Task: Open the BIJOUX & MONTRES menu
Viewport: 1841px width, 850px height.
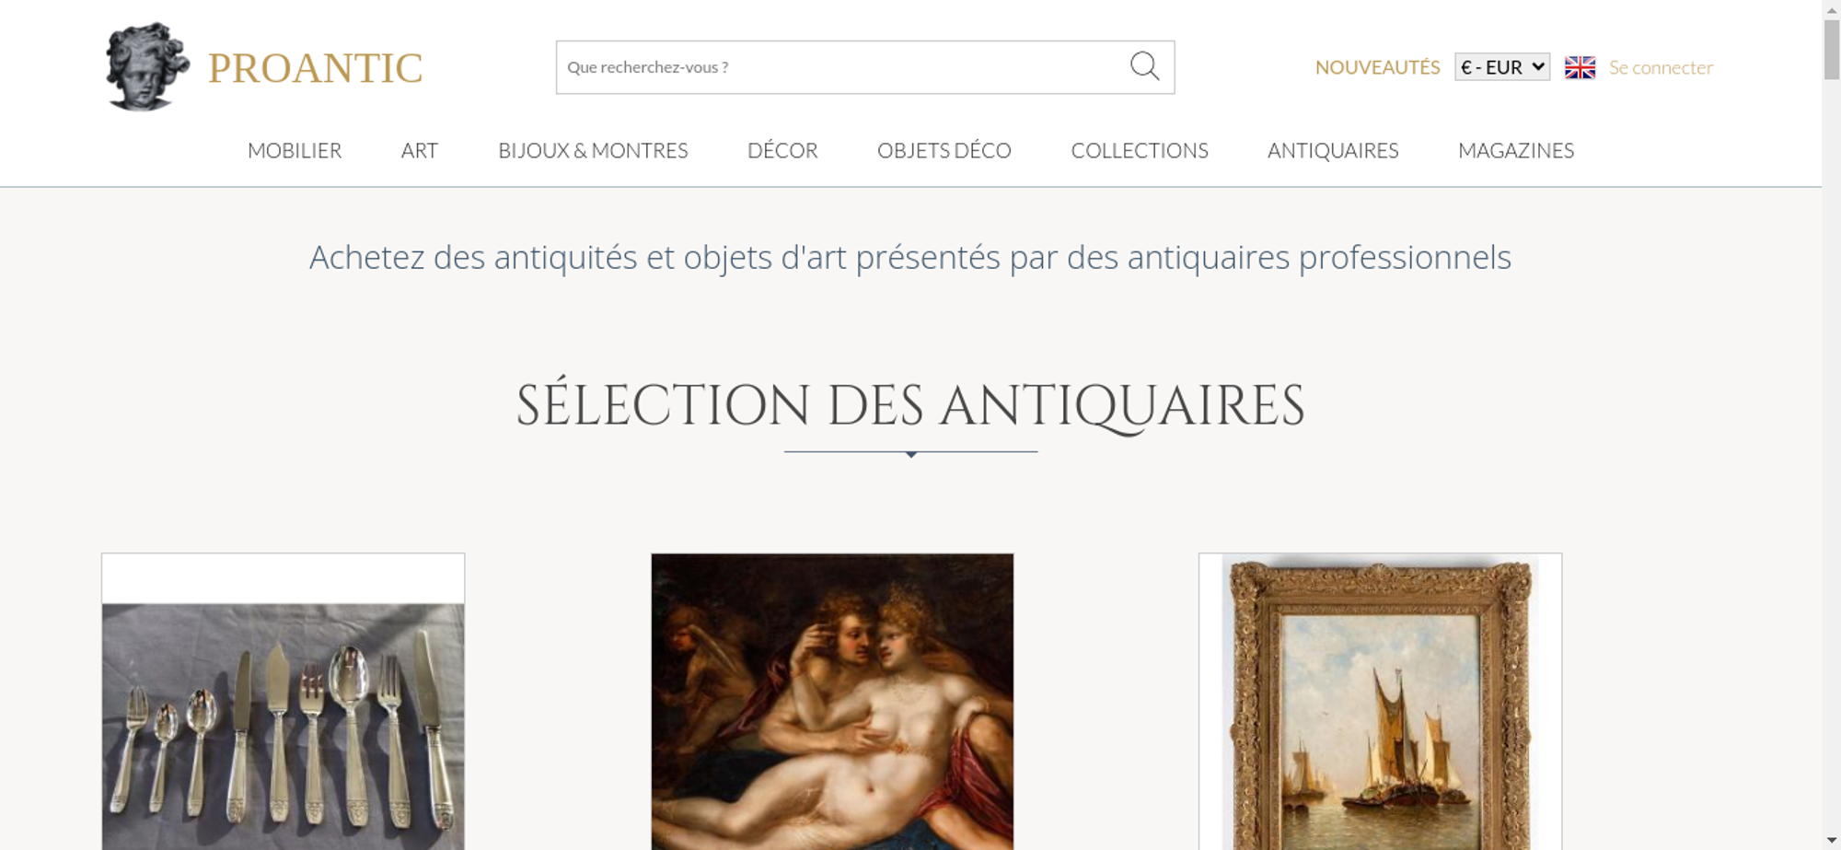Action: 593,150
